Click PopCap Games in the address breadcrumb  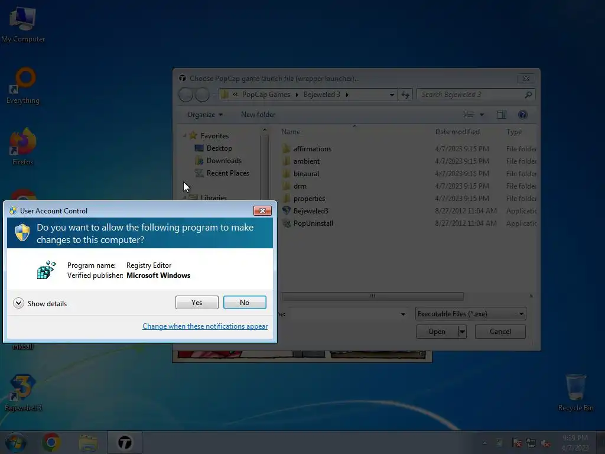tap(266, 95)
